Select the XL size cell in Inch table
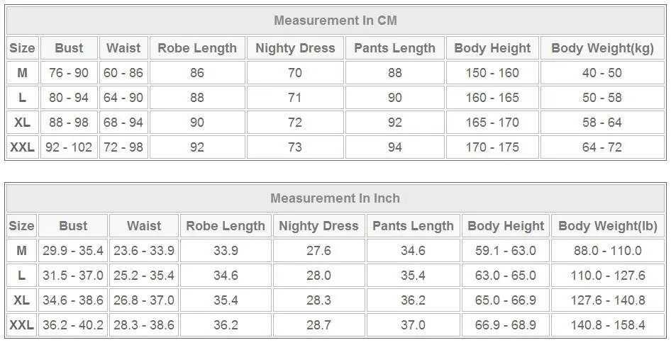Viewport: 671px width, 345px height. 21,300
